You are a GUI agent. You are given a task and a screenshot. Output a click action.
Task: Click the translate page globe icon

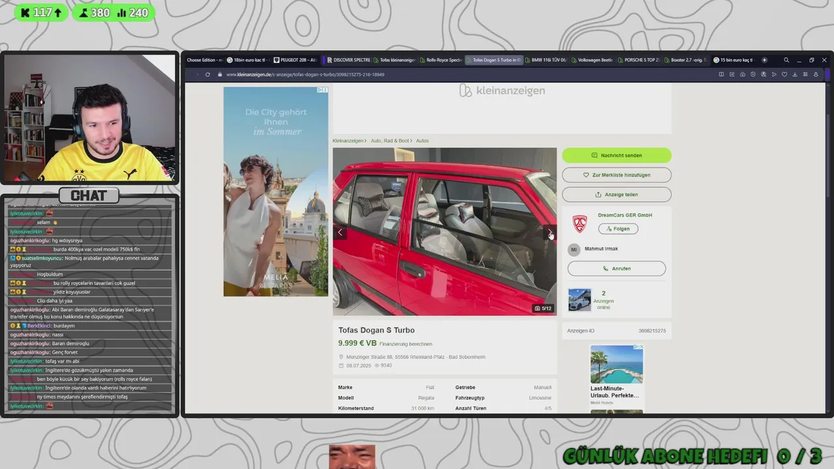pyautogui.click(x=763, y=74)
